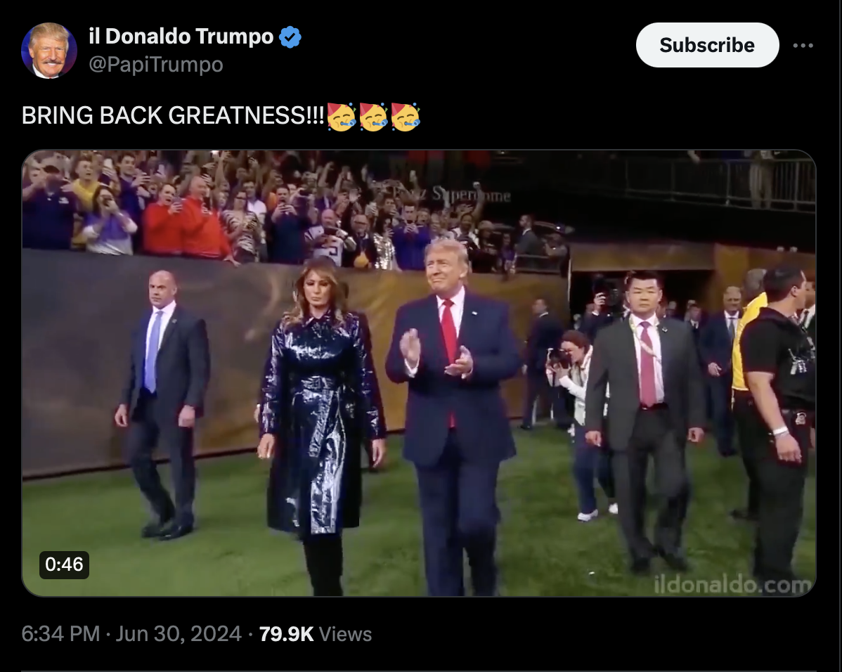Click the blue verified checkmark badge
The height and width of the screenshot is (672, 842).
290,37
